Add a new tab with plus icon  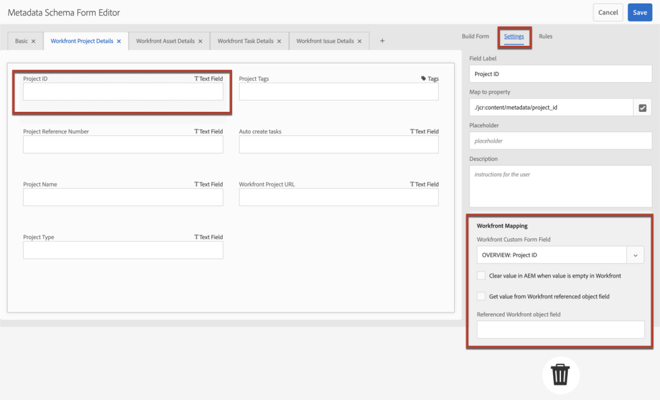point(382,41)
